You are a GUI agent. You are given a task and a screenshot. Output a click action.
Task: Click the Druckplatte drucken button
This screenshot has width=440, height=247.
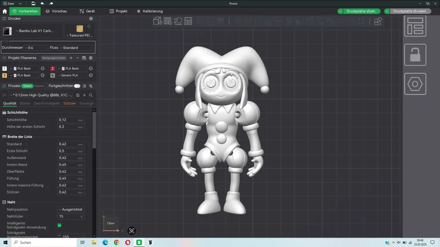click(410, 11)
